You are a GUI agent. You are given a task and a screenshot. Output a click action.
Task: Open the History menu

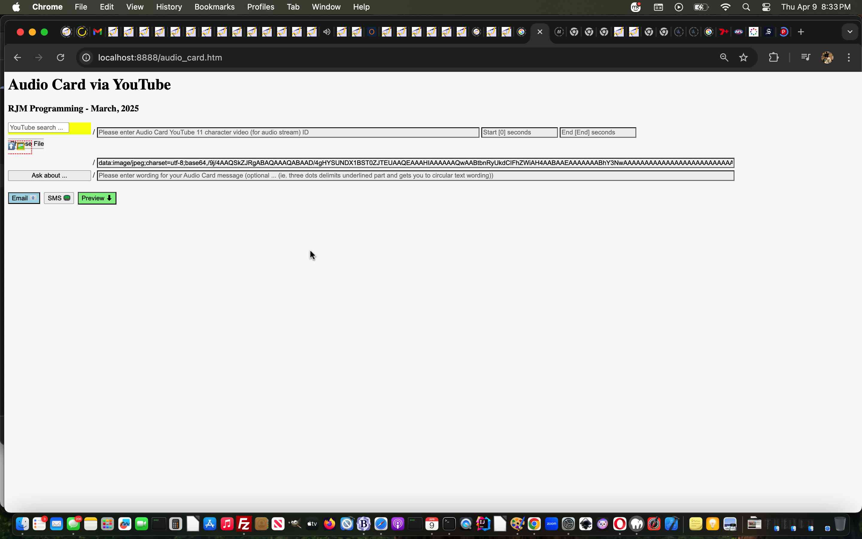point(169,7)
